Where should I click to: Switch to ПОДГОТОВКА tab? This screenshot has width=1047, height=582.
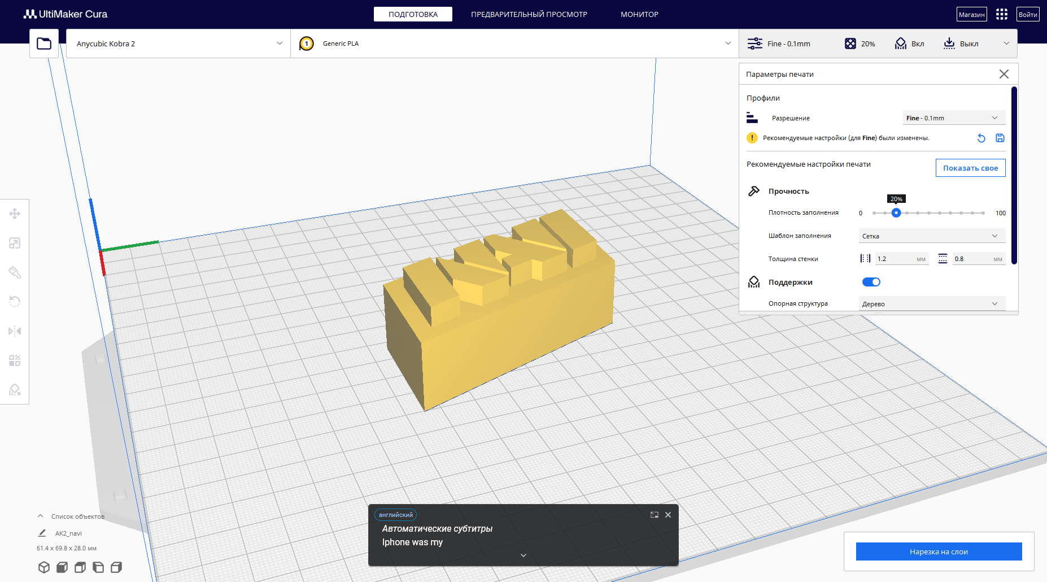click(x=413, y=14)
